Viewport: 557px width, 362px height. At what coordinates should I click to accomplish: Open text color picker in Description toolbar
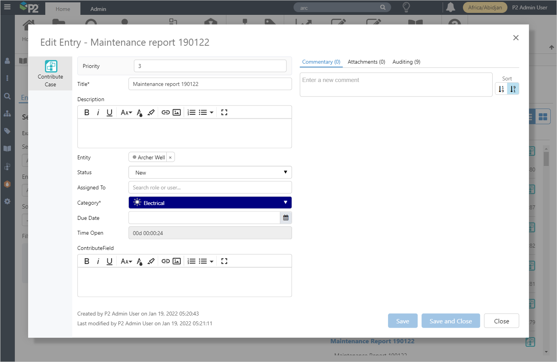click(x=139, y=112)
